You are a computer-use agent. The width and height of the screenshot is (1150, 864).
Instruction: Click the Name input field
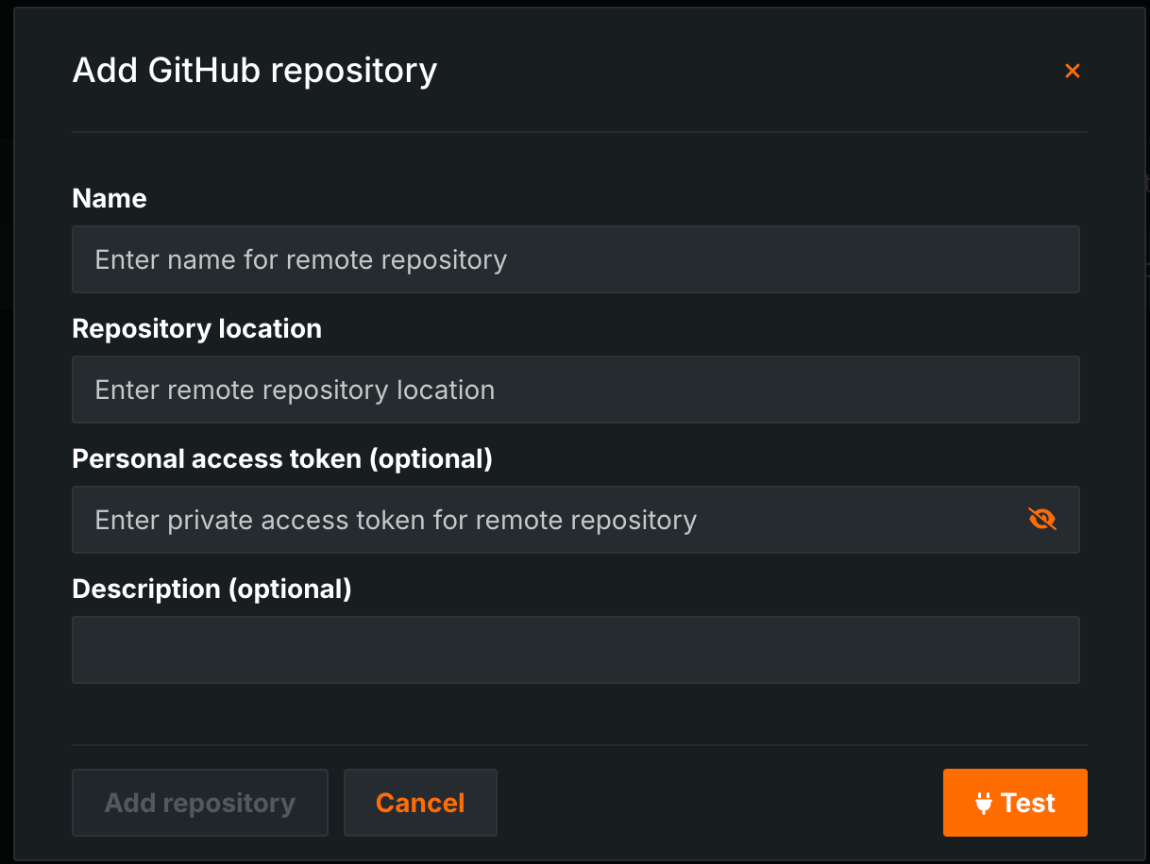[x=575, y=259]
